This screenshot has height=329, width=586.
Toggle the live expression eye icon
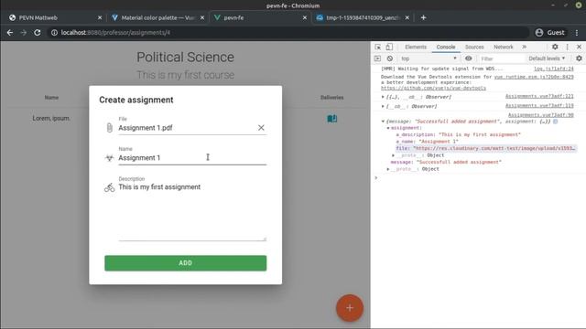click(468, 58)
